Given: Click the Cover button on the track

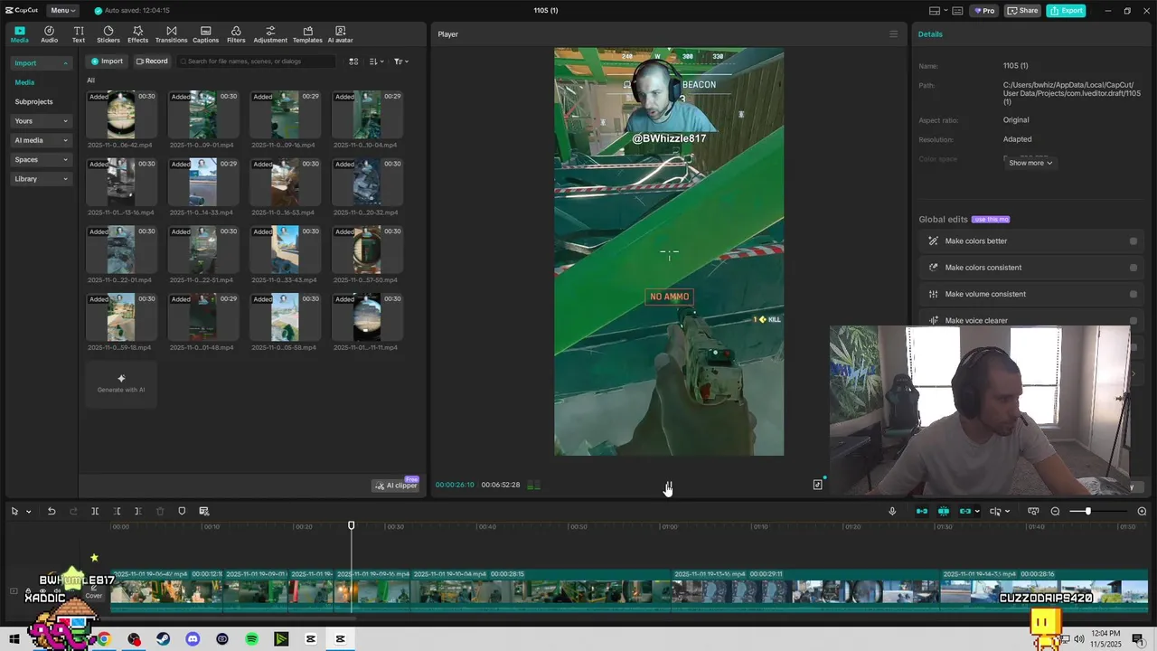Looking at the screenshot, I should pyautogui.click(x=94, y=591).
